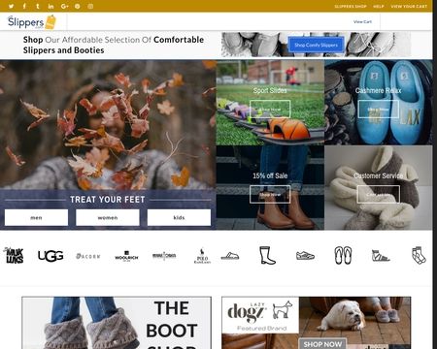This screenshot has height=349, width=437.
Task: Browse the sneaker category icon
Action: pyautogui.click(x=305, y=256)
